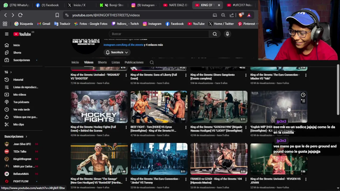Open the Suscrito/a notification dropdown

[117, 53]
